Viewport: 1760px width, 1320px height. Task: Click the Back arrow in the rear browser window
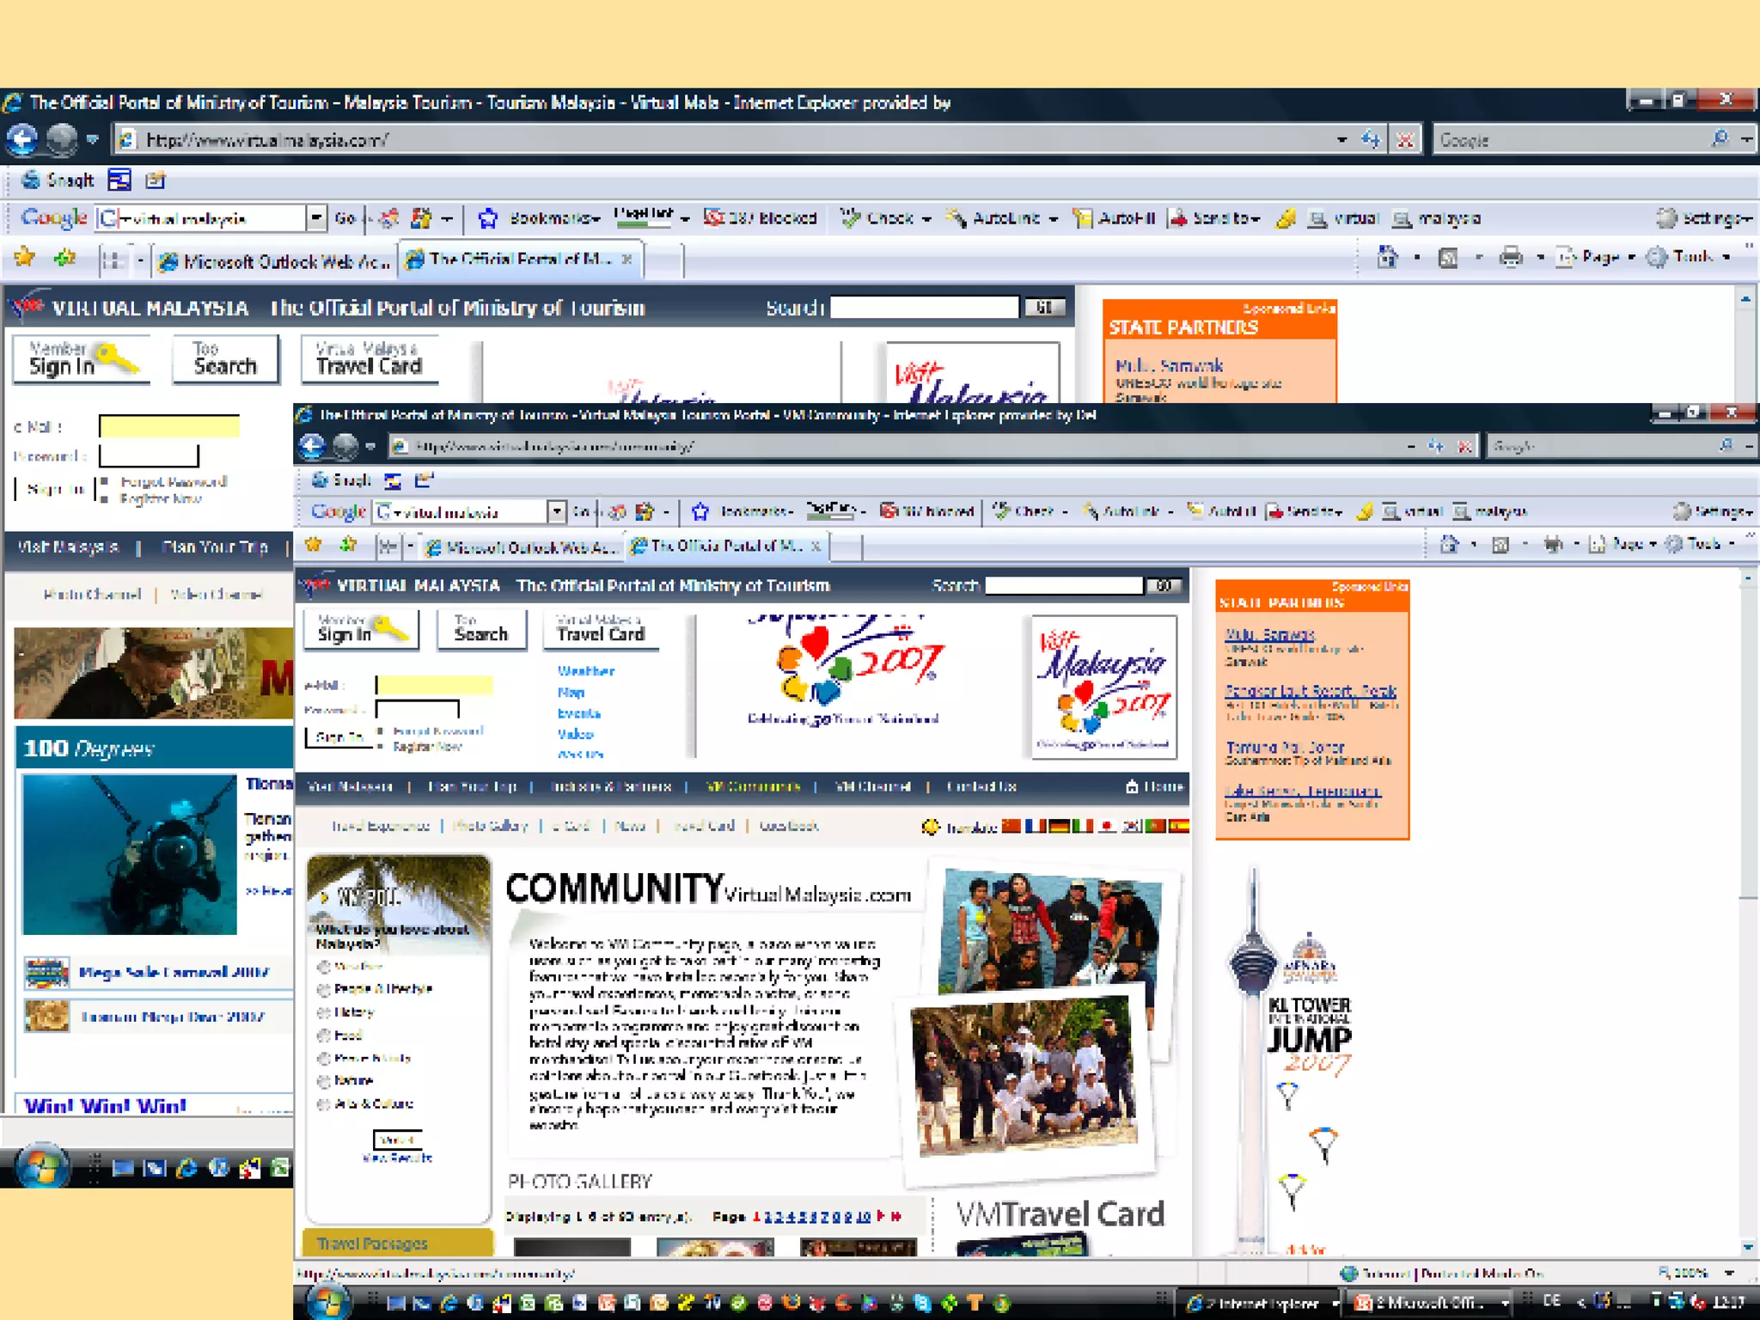click(23, 139)
